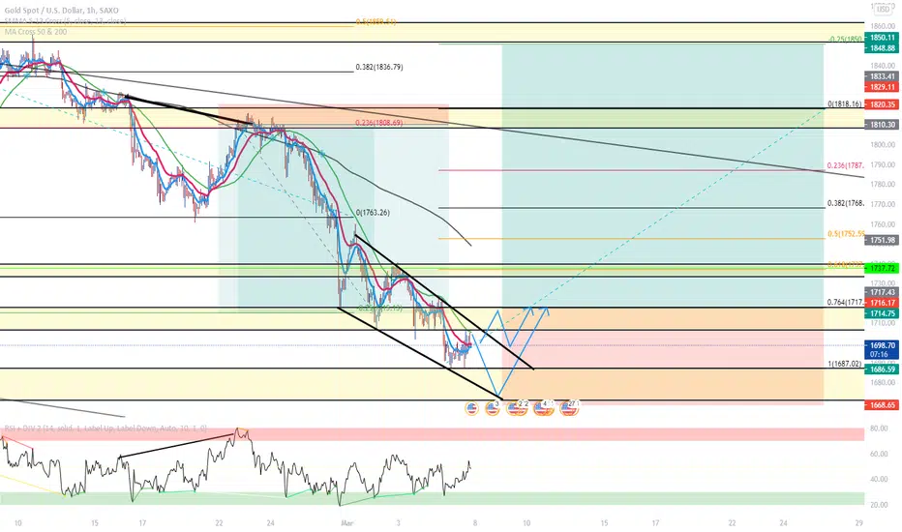Click the bright green 1737.72 price label
902x532 pixels.
[x=882, y=269]
